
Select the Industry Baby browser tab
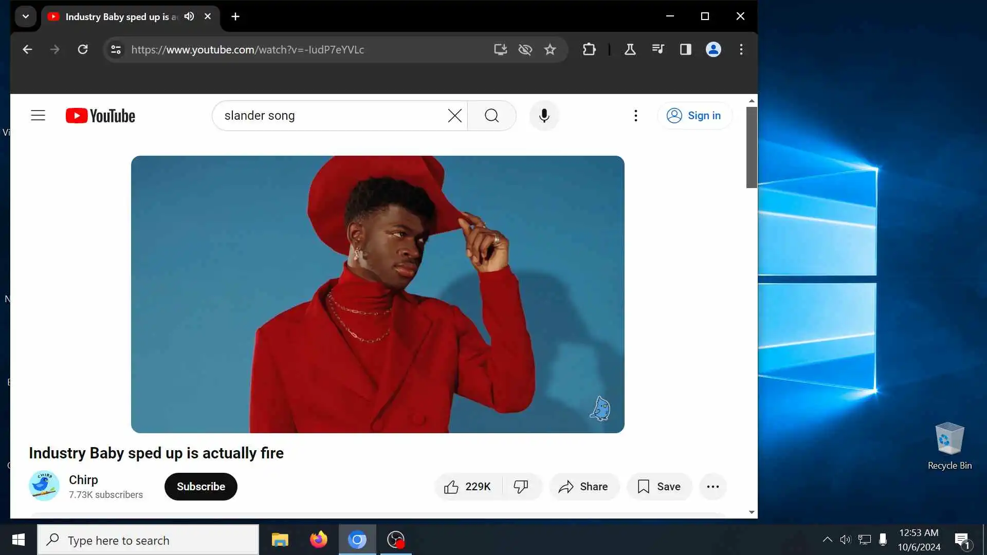pyautogui.click(x=118, y=16)
